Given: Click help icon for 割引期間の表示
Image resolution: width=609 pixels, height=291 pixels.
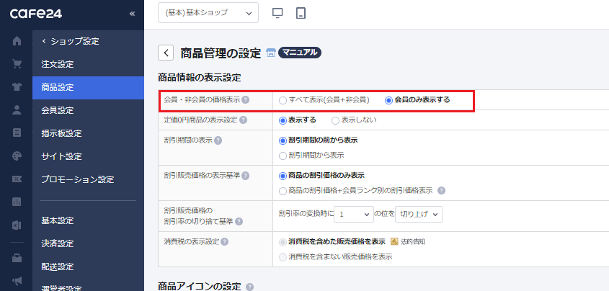Looking at the screenshot, I should tap(218, 140).
